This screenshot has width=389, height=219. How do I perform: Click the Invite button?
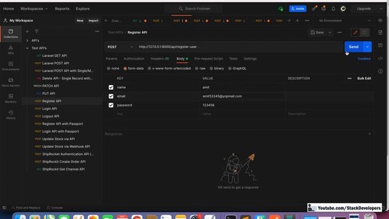click(298, 9)
